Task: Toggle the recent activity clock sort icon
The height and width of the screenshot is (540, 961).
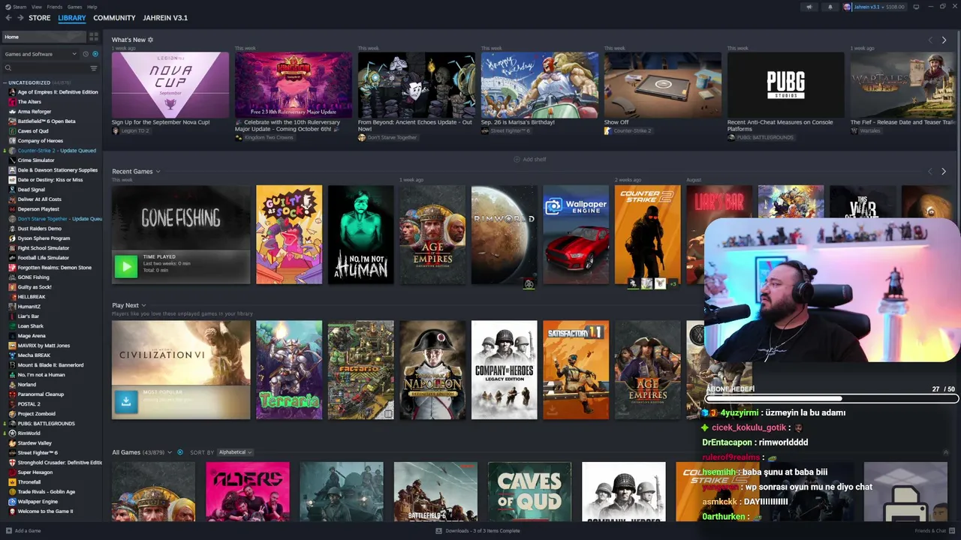Action: [x=86, y=54]
